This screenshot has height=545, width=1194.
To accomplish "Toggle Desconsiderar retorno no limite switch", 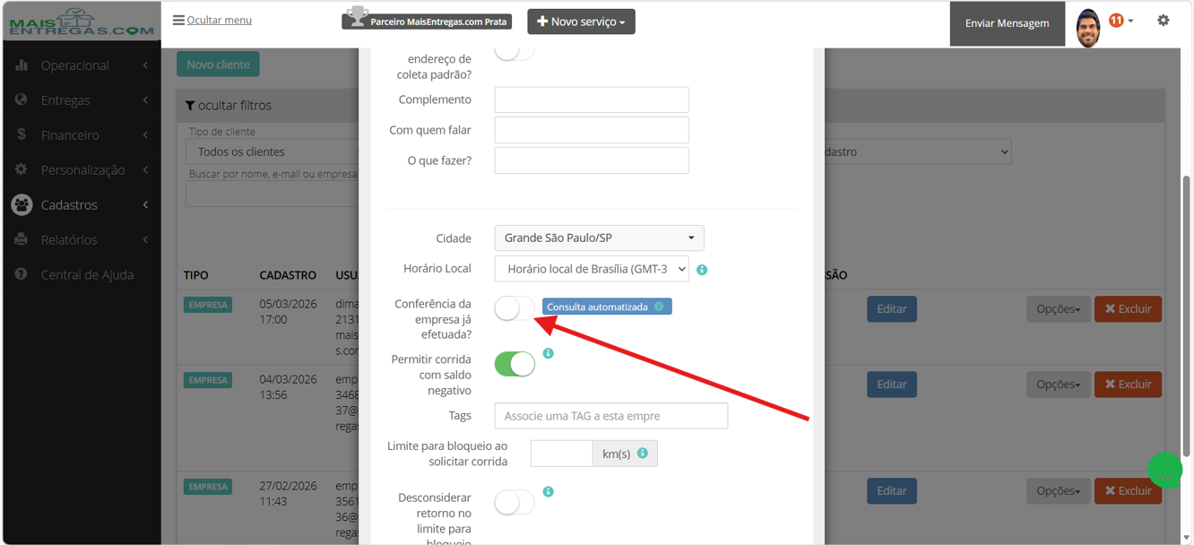I will tap(515, 502).
